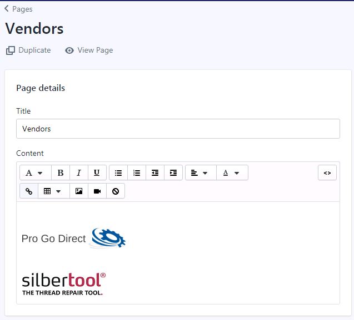Insert a link with the chain icon

click(x=29, y=191)
